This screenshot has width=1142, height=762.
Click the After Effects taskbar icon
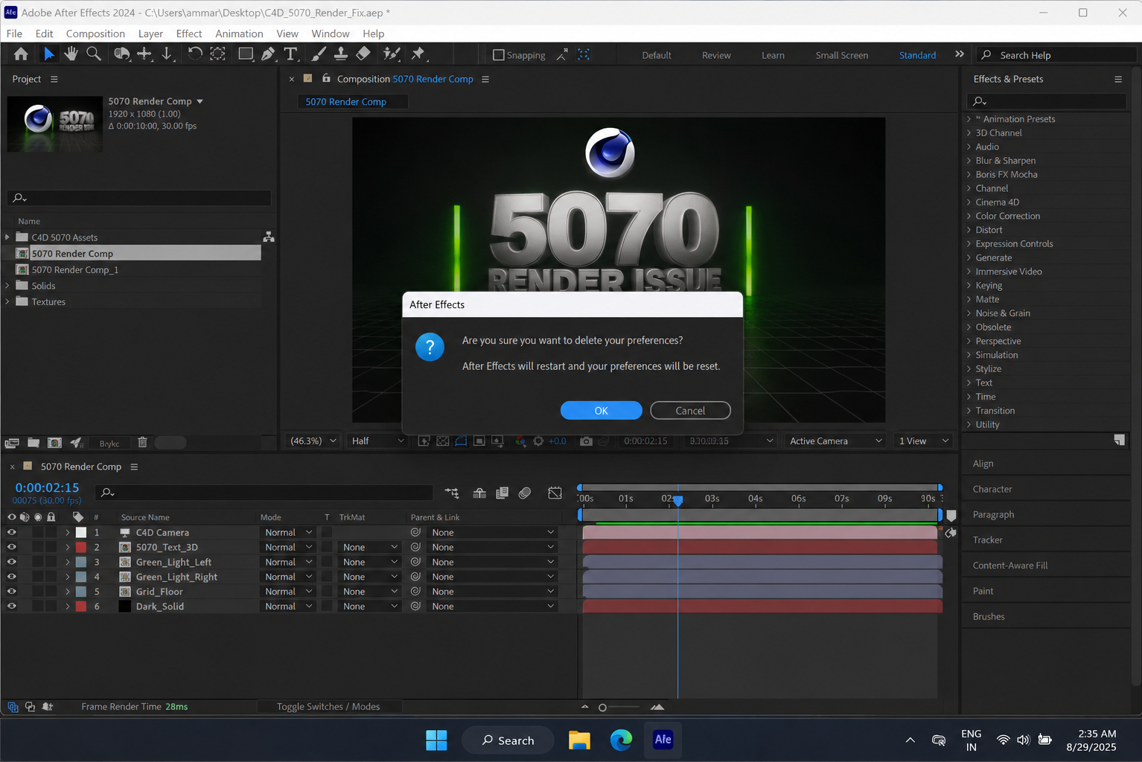[x=663, y=740]
